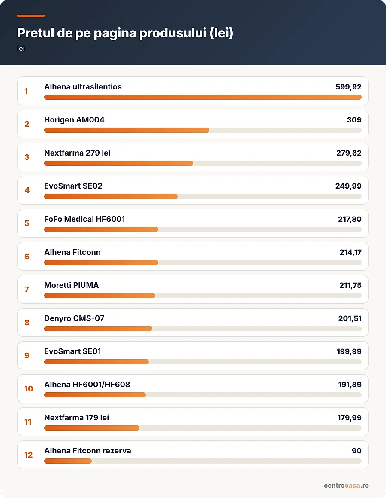The width and height of the screenshot is (386, 498).
Task: Click the Nextfarma 179 lei row
Action: pyautogui.click(x=193, y=422)
